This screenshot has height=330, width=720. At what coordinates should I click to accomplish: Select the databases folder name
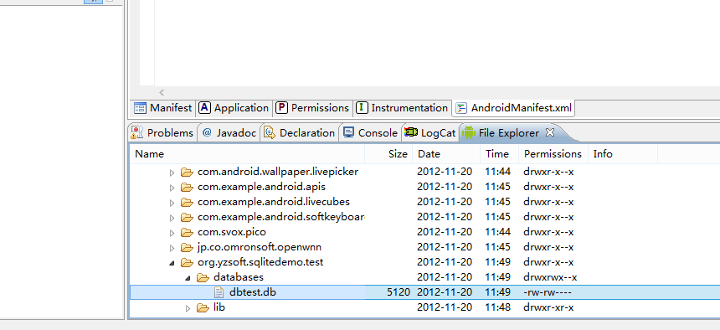[239, 277]
